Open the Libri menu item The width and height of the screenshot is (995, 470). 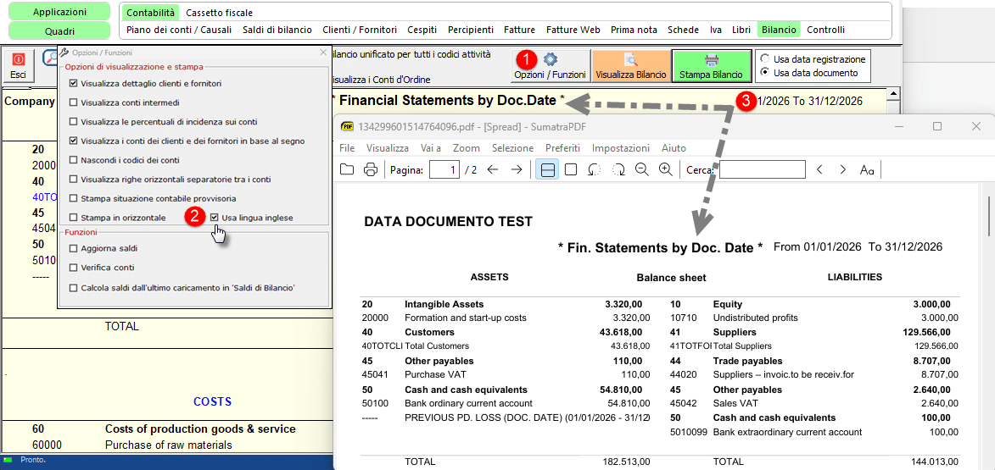coord(741,30)
